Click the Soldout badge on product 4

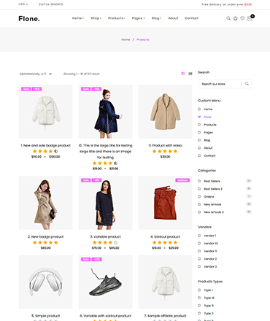[182, 180]
